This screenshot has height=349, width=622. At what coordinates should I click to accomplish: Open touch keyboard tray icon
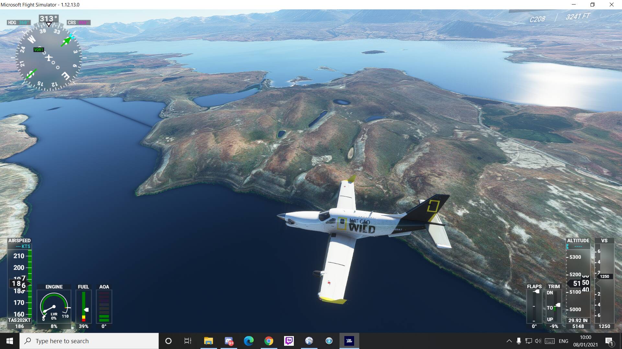click(x=550, y=341)
